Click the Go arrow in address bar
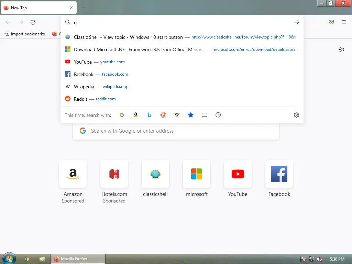The height and width of the screenshot is (264, 352). (x=297, y=22)
